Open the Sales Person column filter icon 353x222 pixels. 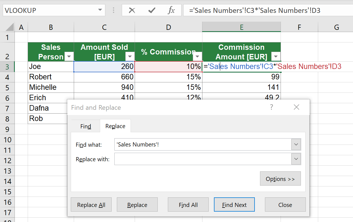69,57
